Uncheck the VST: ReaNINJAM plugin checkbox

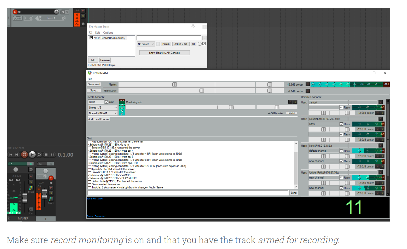point(91,38)
